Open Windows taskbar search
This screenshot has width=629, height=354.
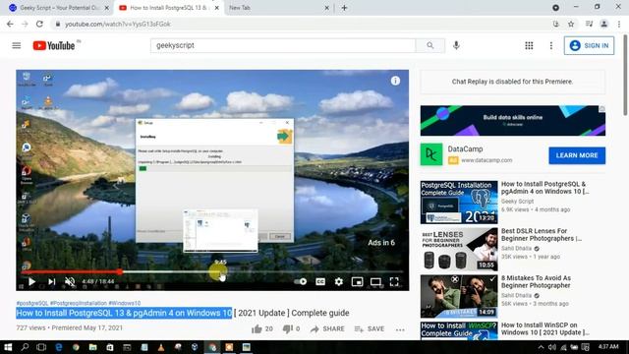(x=25, y=347)
